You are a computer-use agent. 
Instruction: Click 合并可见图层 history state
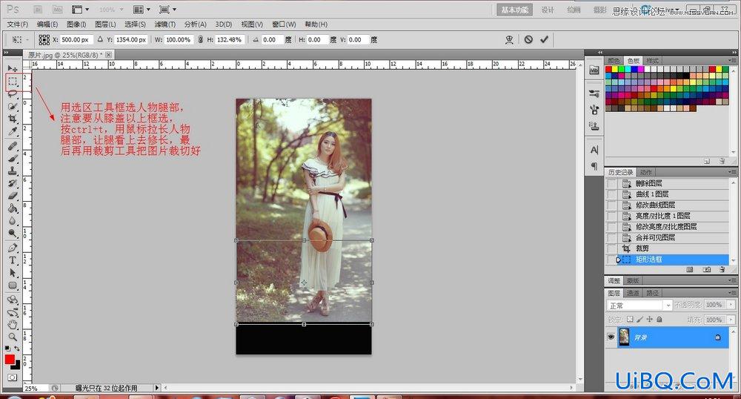[x=654, y=237]
